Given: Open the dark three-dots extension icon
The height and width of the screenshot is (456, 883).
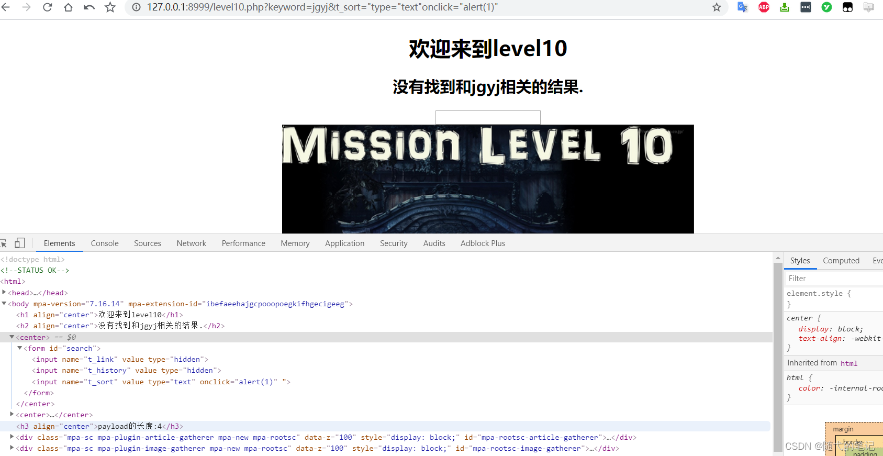Looking at the screenshot, I should click(806, 7).
